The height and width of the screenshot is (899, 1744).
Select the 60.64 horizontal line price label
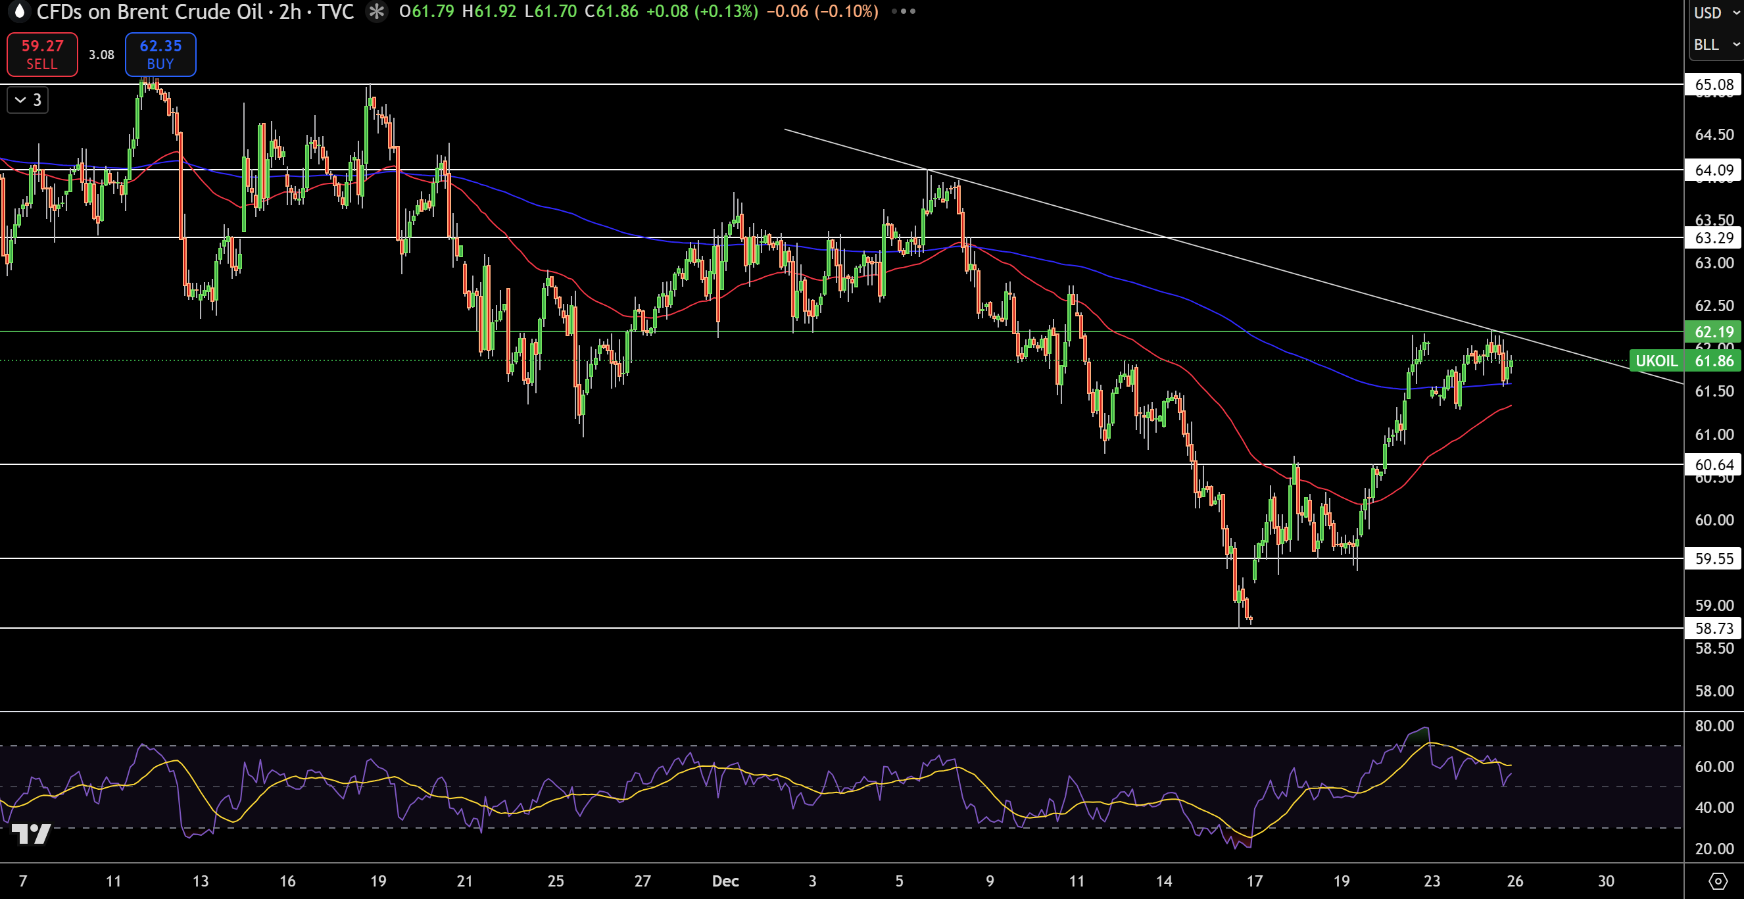1712,464
